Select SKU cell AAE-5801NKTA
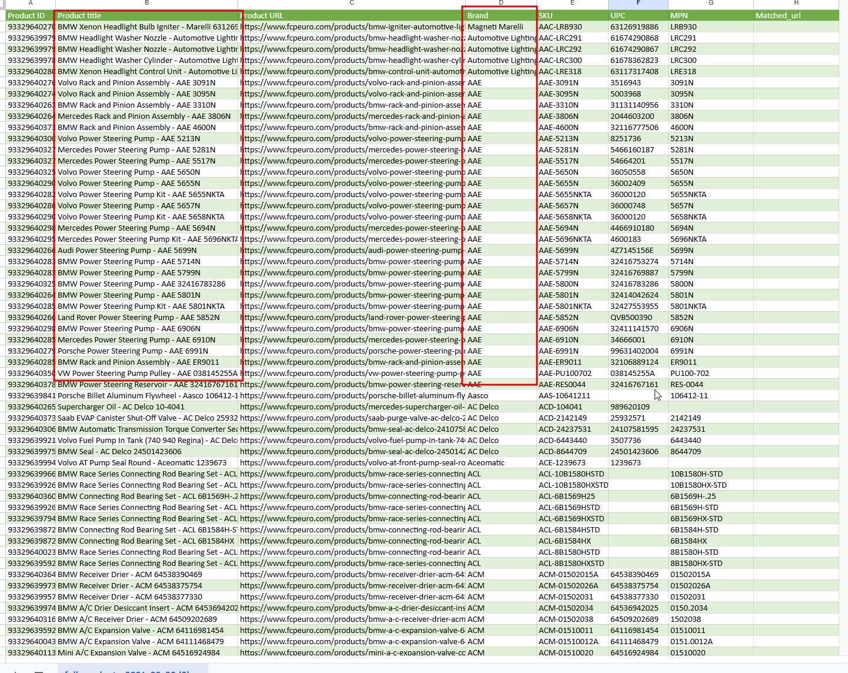Image resolution: width=848 pixels, height=673 pixels. 573,306
